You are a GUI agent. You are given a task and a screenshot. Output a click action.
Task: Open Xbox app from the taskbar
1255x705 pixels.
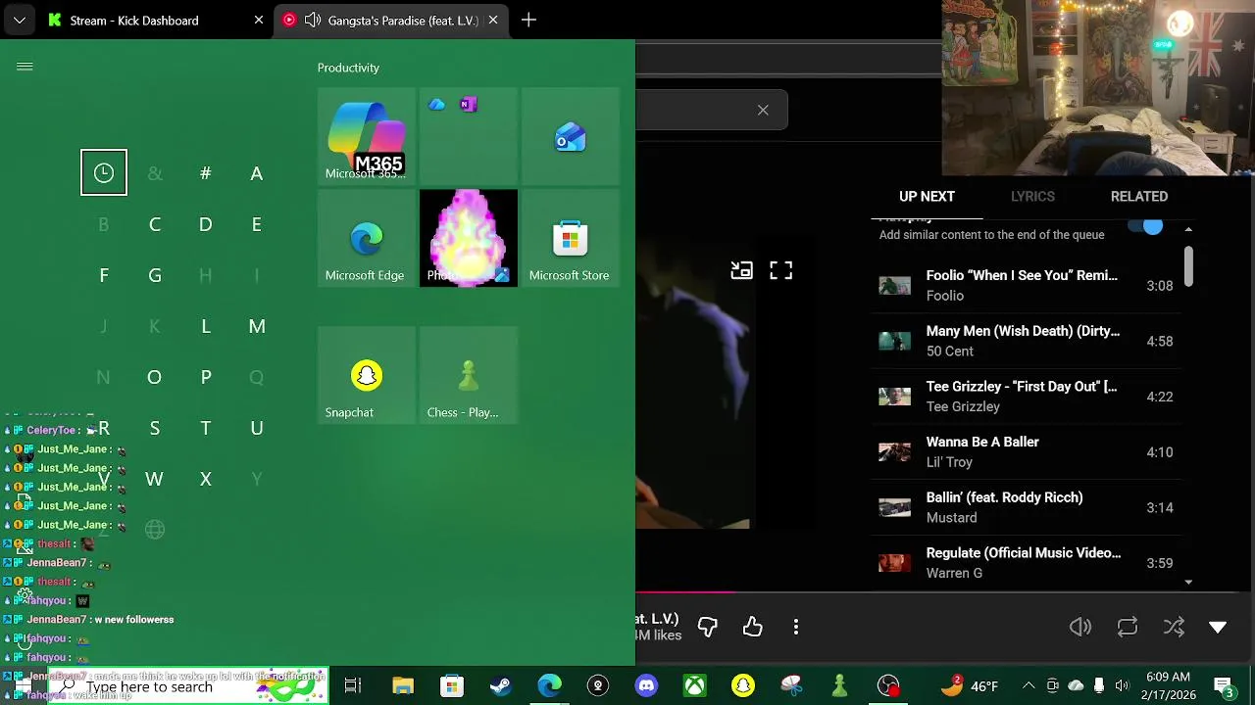pyautogui.click(x=694, y=686)
